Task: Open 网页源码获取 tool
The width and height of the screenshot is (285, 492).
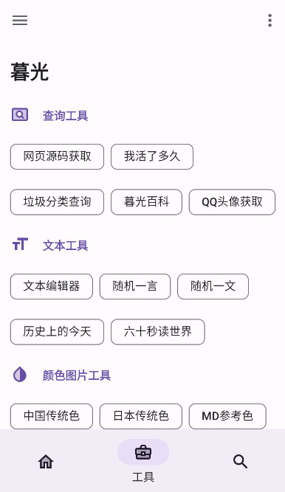Action: coord(57,156)
